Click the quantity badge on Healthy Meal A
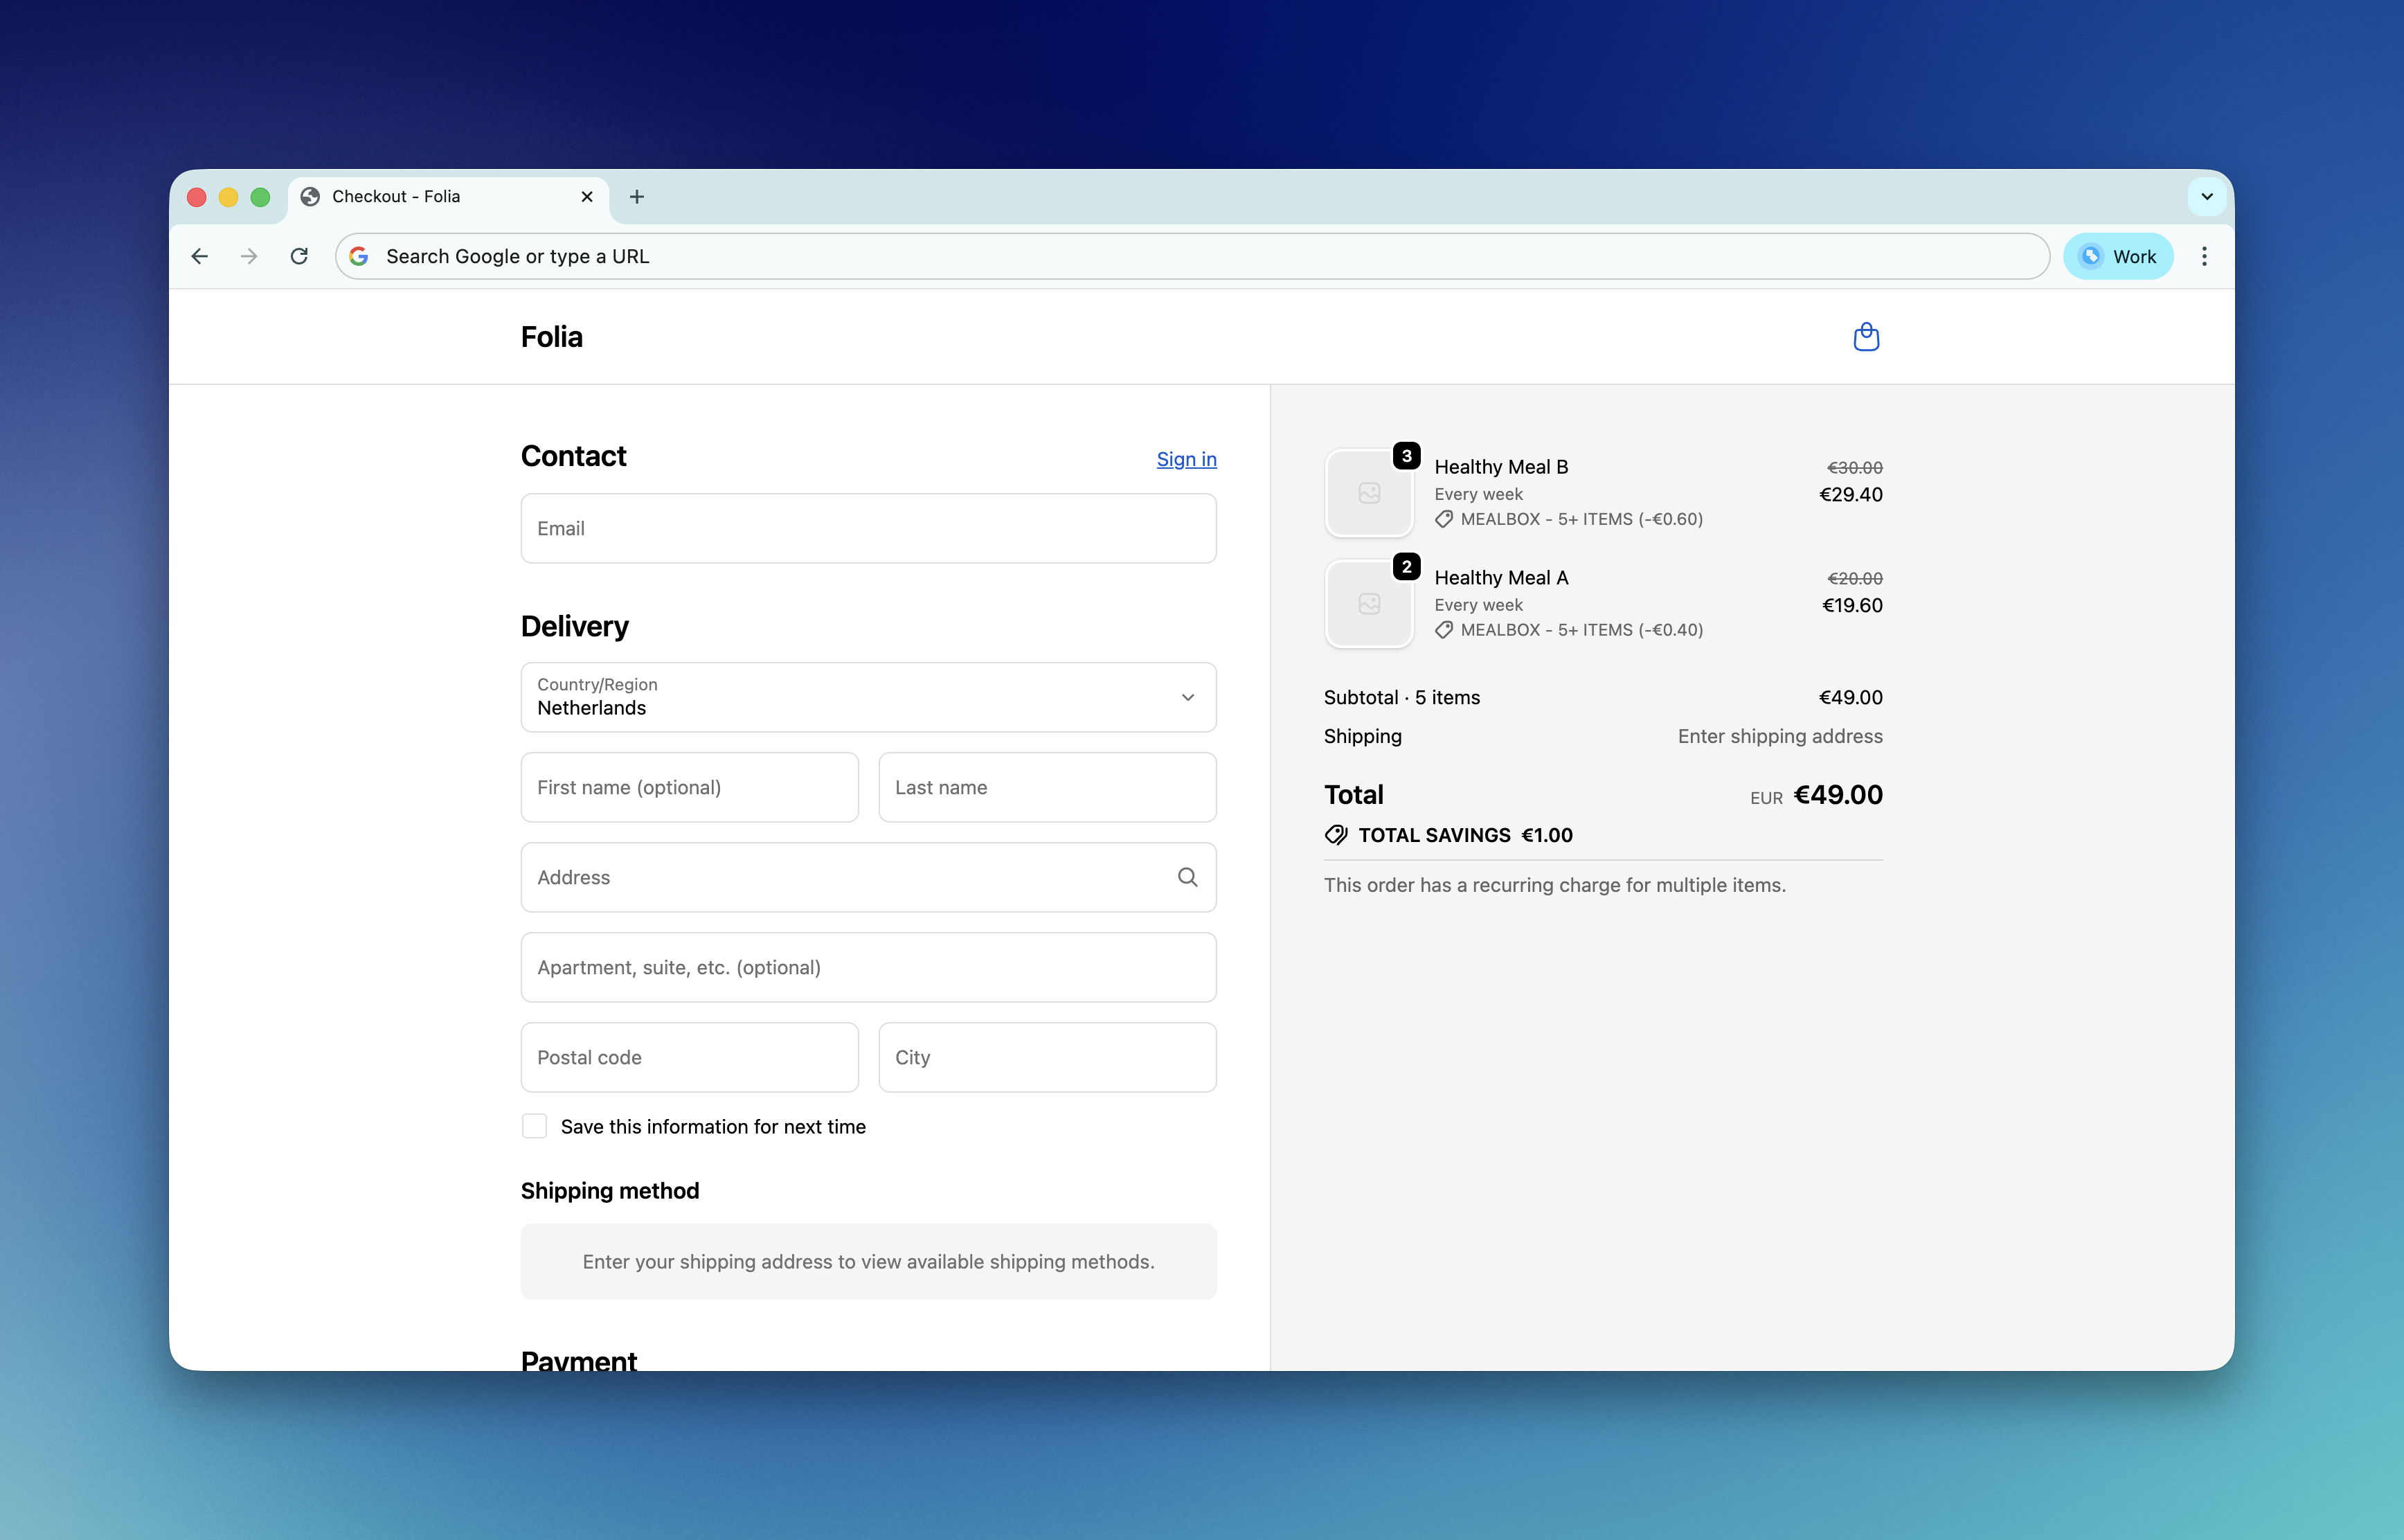Viewport: 2404px width, 1540px height. tap(1406, 566)
